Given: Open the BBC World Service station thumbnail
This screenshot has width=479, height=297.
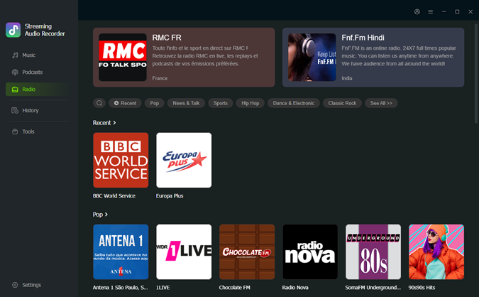Looking at the screenshot, I should tap(121, 160).
